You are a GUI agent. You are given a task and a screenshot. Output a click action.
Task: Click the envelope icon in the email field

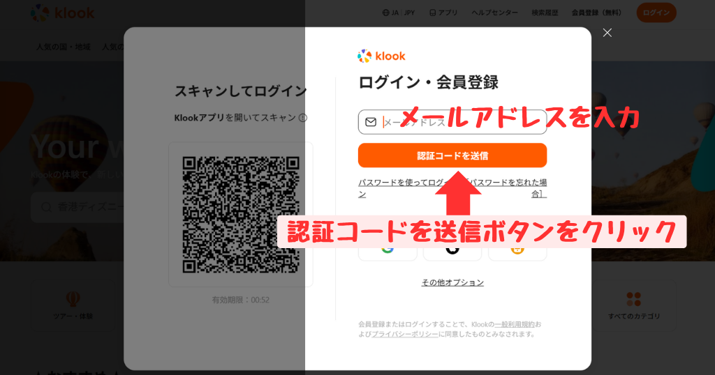point(371,122)
